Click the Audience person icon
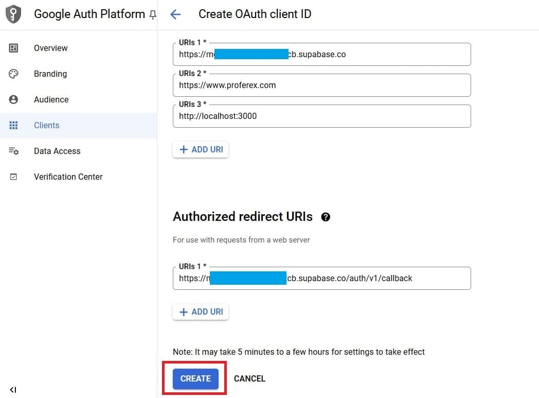Viewport: 539px width, 398px height. (x=14, y=99)
